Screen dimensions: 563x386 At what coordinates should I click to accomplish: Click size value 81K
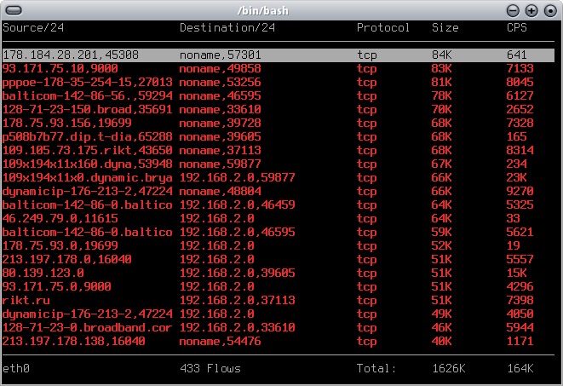click(441, 82)
